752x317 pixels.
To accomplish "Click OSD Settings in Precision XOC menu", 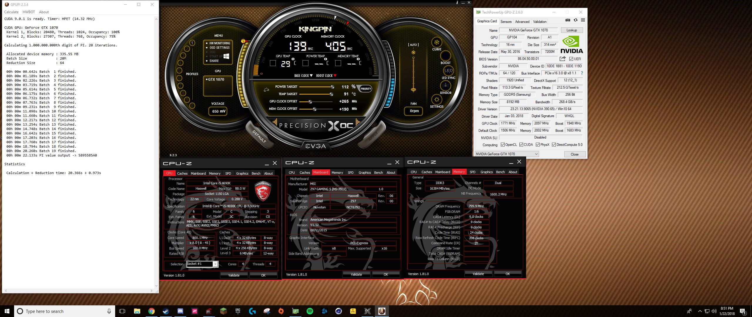I will [219, 48].
